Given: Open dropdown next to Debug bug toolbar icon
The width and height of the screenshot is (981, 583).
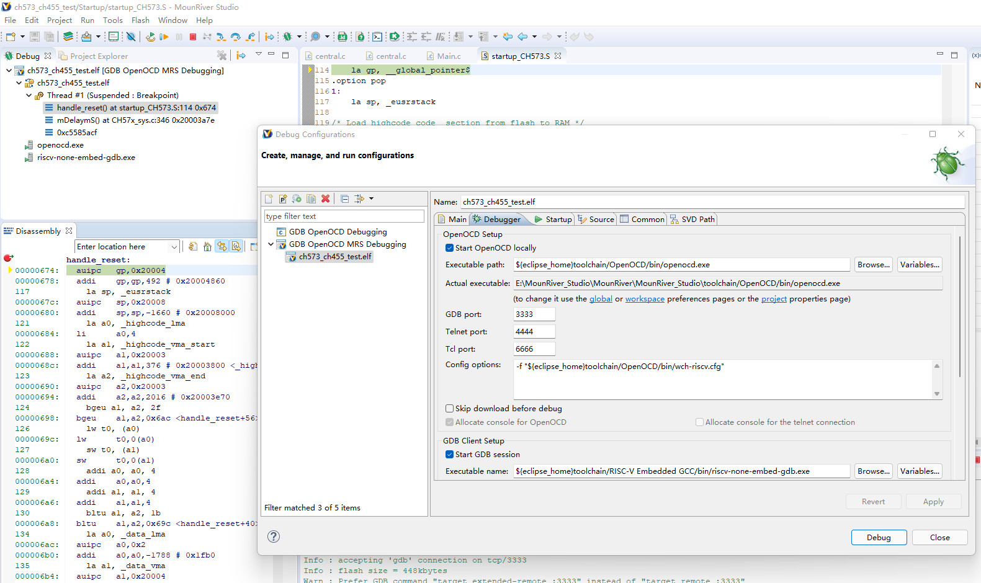Looking at the screenshot, I should (299, 37).
